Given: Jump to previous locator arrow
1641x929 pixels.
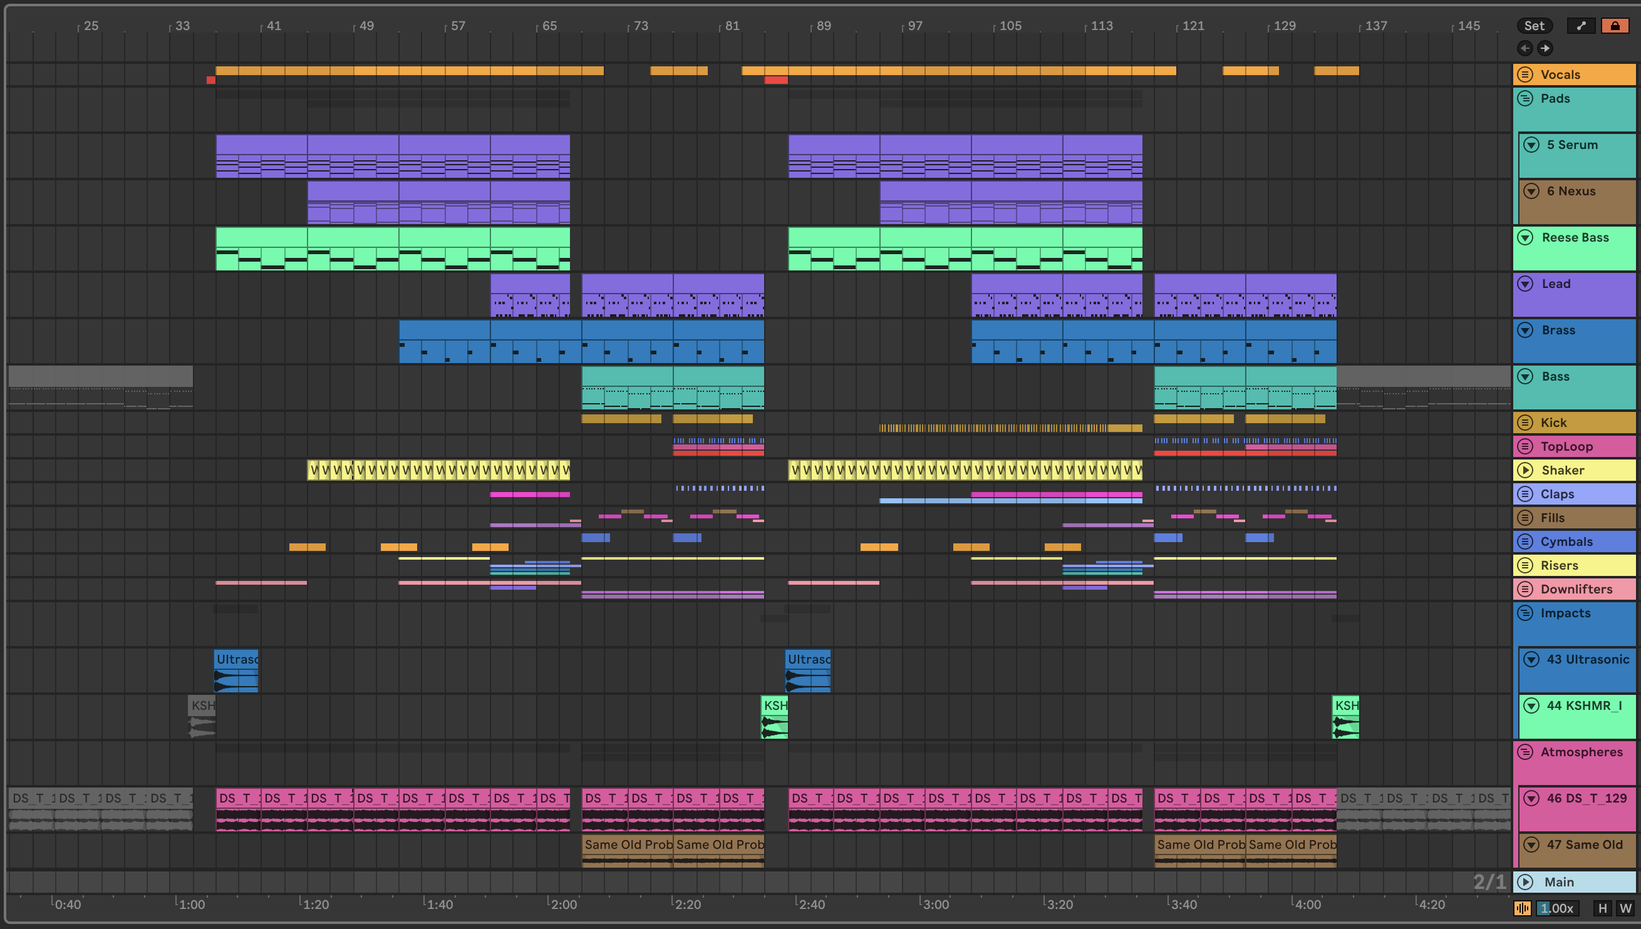Looking at the screenshot, I should coord(1525,48).
